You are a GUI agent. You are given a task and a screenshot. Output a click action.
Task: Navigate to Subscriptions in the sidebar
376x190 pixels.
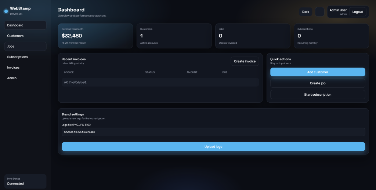tap(25, 57)
